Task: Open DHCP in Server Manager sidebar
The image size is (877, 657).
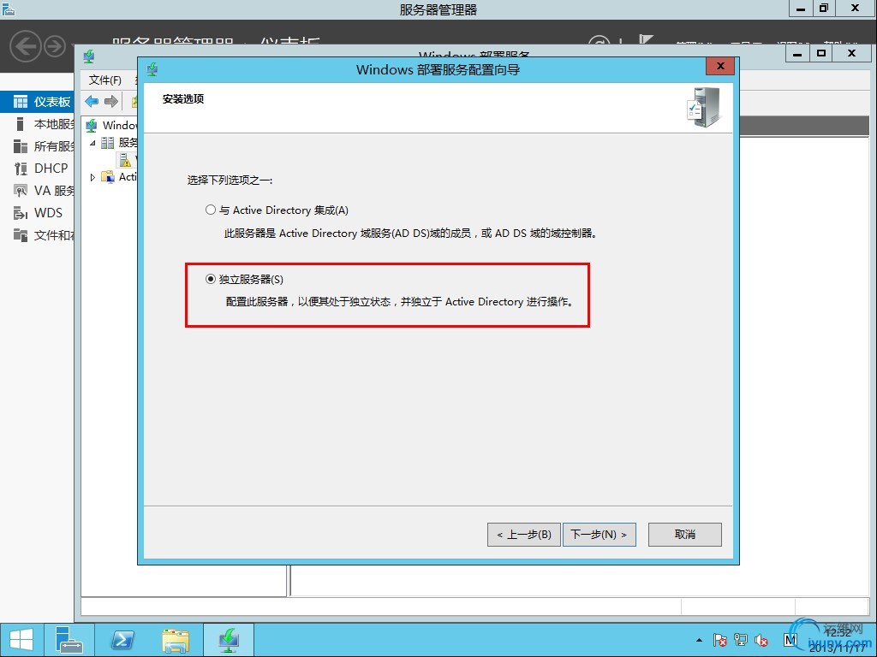Action: tap(38, 169)
